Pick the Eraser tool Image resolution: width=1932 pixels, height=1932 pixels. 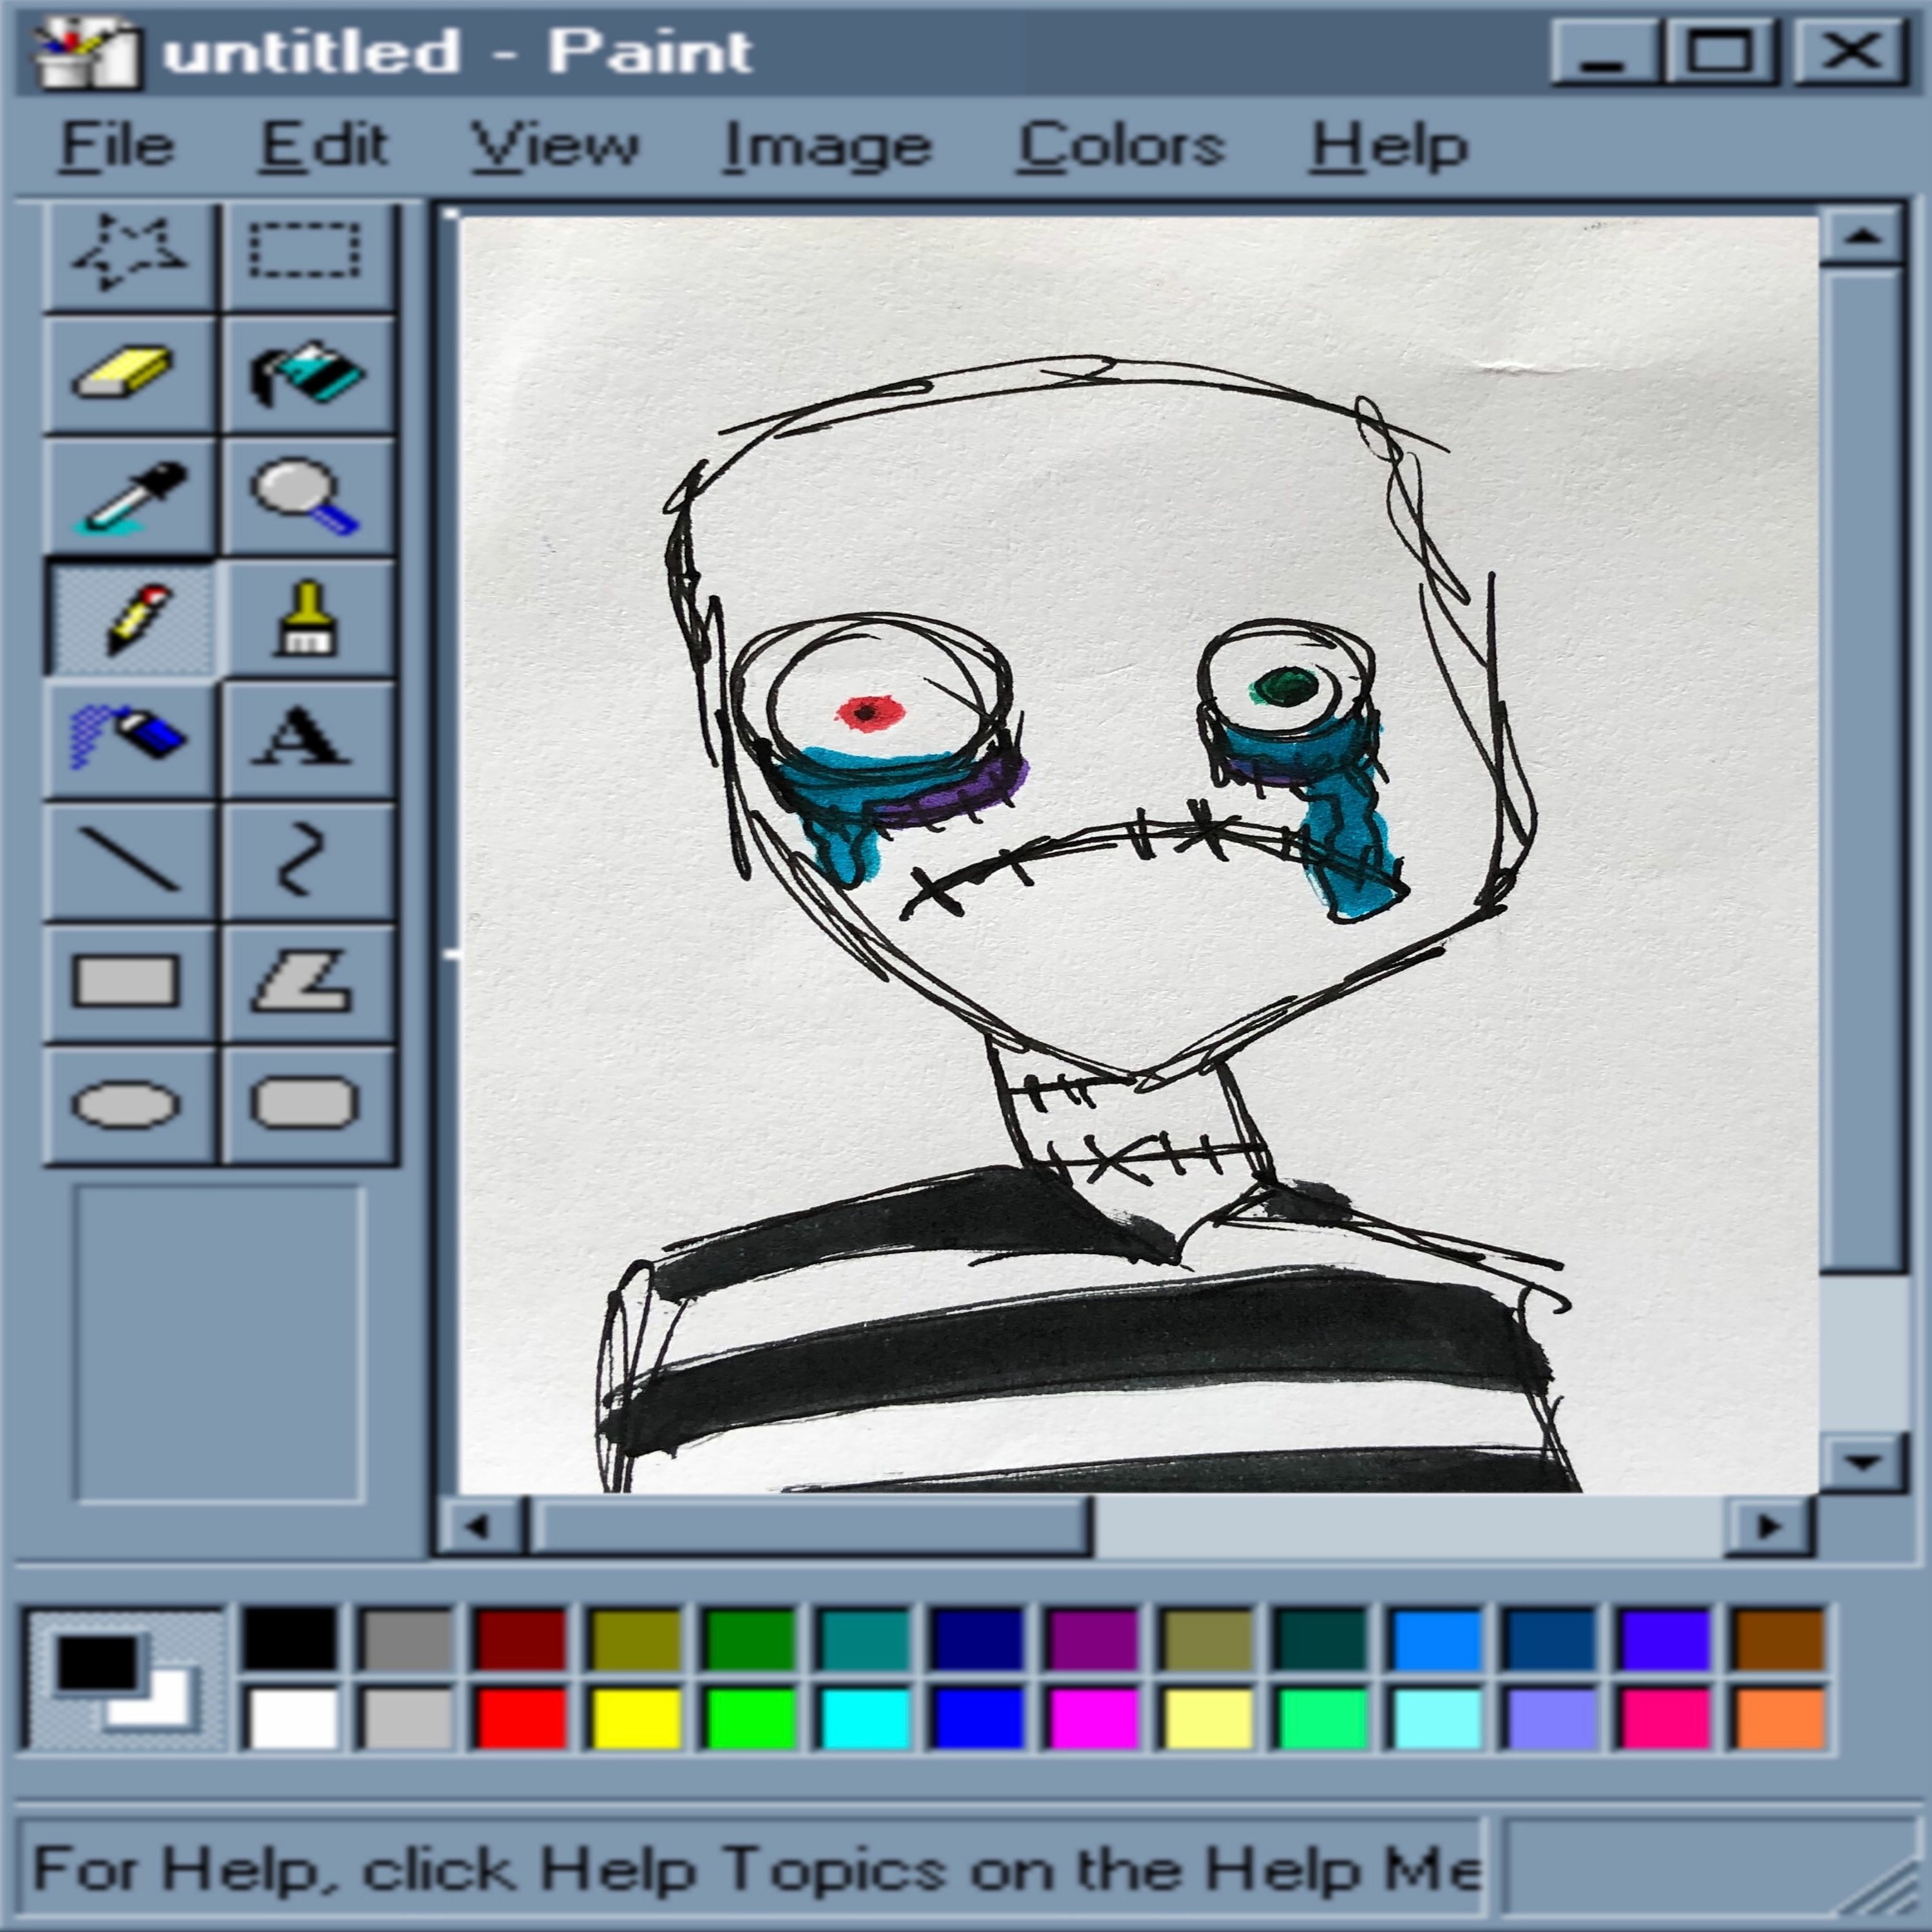(130, 374)
